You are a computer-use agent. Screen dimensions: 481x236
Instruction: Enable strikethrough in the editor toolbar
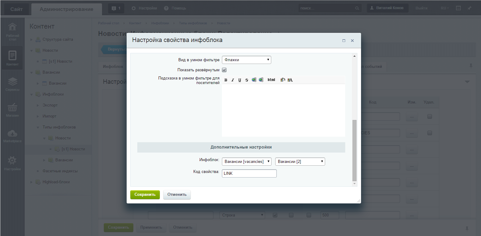[x=247, y=80]
